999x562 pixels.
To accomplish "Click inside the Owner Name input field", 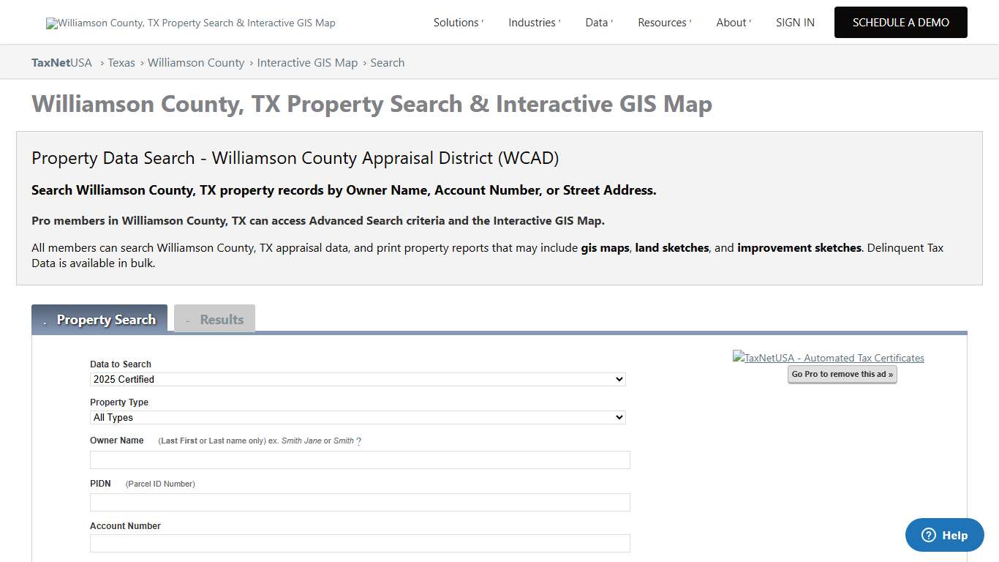I will point(359,460).
